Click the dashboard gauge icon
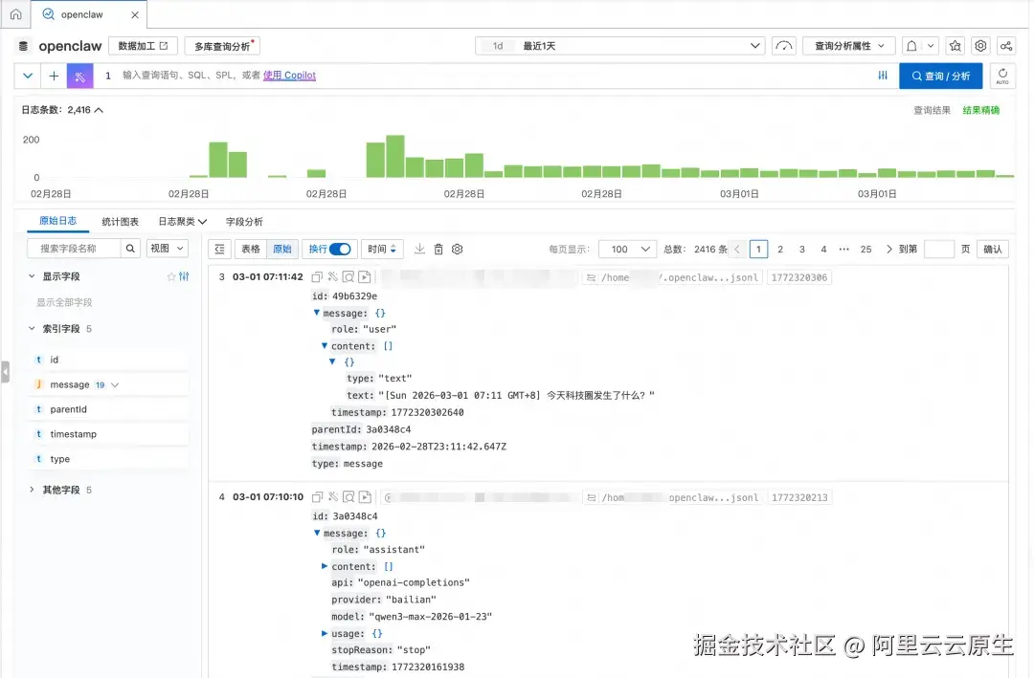Image resolution: width=1034 pixels, height=678 pixels. pos(784,46)
